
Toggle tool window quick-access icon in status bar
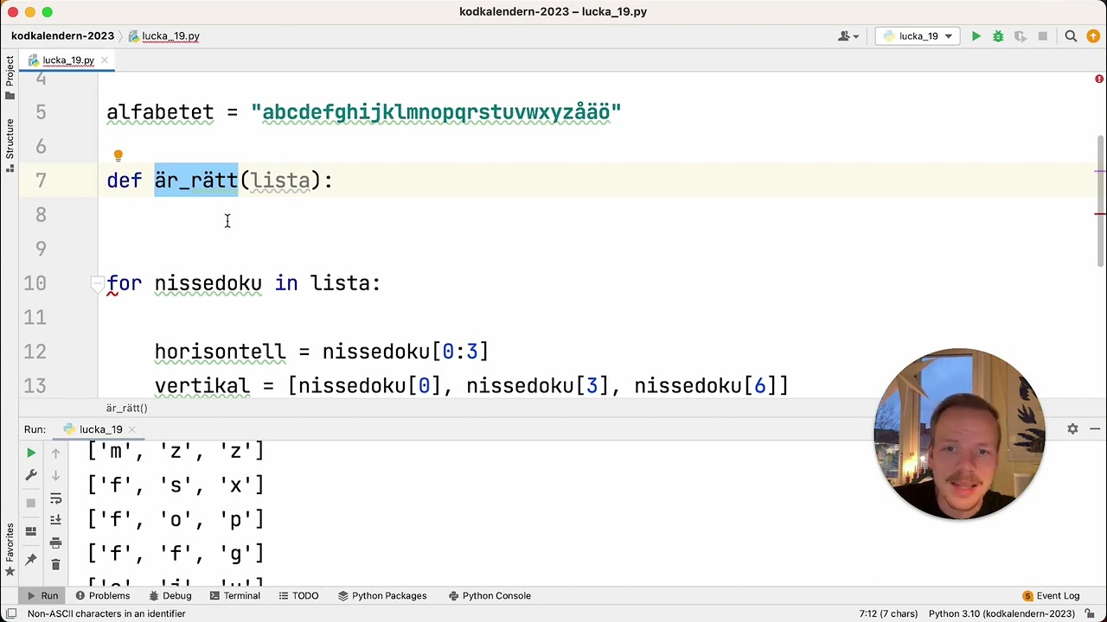coord(11,614)
